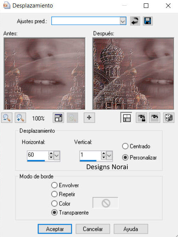Click the save preset floppy disk icon
178x237 pixels.
coord(148,21)
